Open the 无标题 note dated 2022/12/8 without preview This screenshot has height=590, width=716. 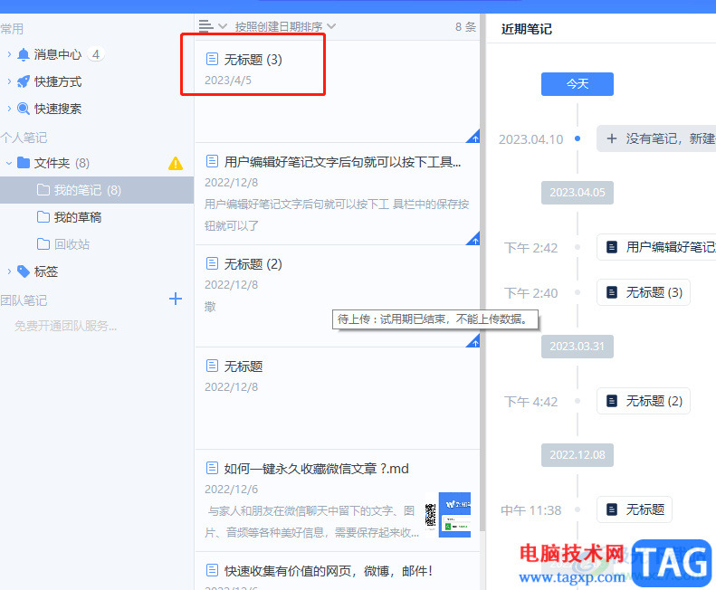click(x=338, y=398)
